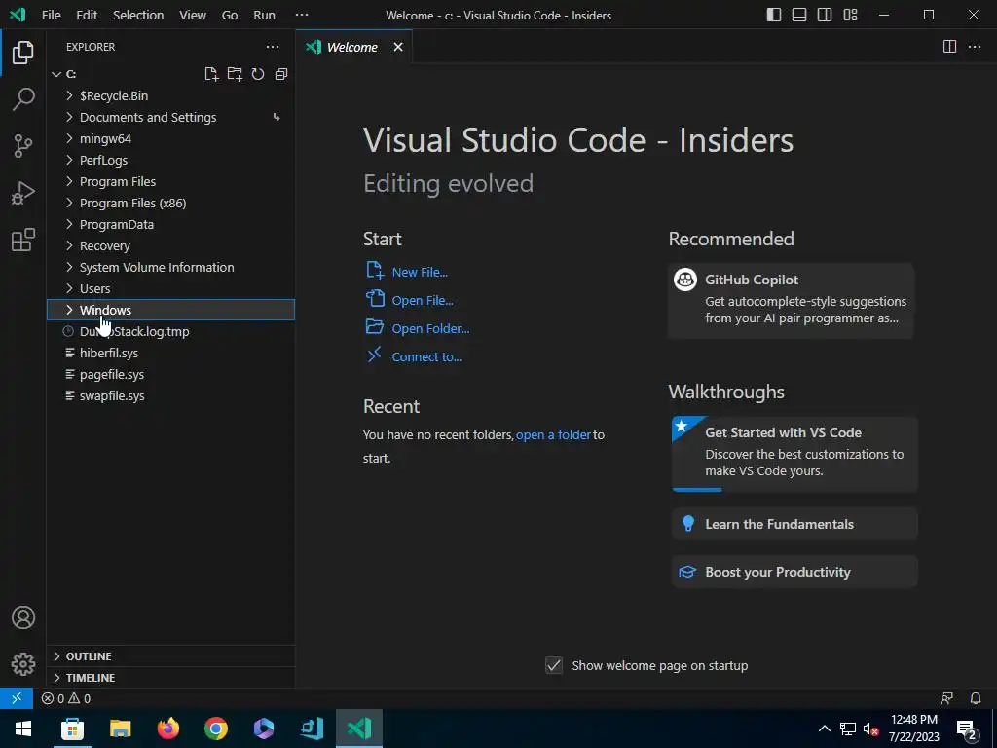Open the Run and Debug view icon
Viewport: 997px width, 748px height.
[x=23, y=194]
